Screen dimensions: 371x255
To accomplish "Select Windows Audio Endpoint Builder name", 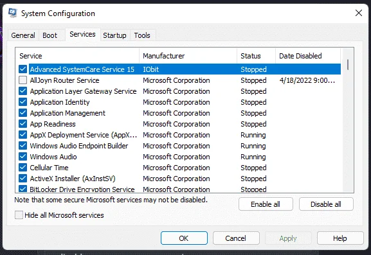I will point(79,145).
